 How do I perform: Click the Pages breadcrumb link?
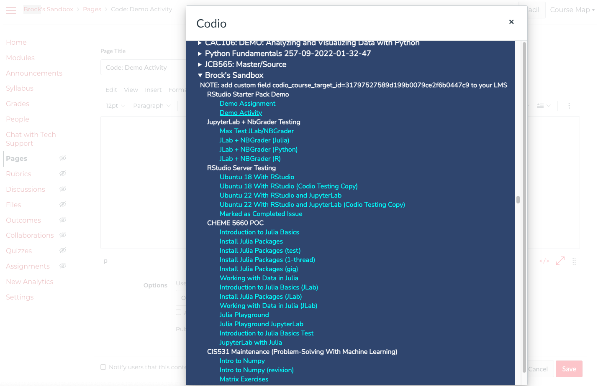pyautogui.click(x=92, y=9)
